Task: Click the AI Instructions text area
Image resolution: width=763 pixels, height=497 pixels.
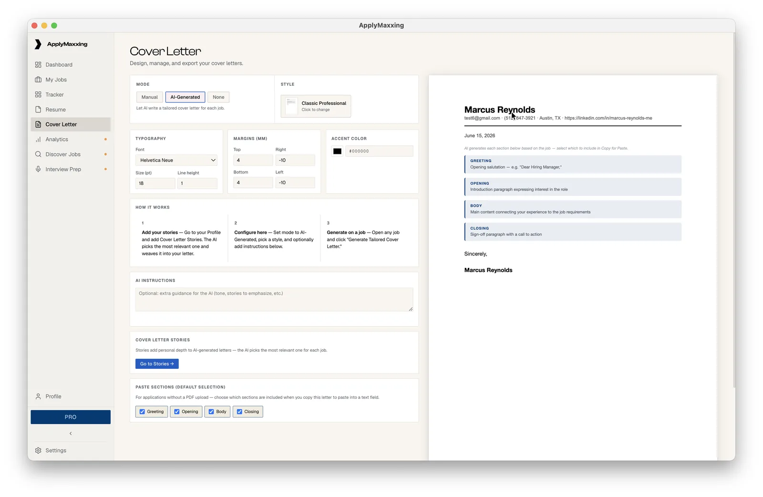Action: tap(274, 300)
